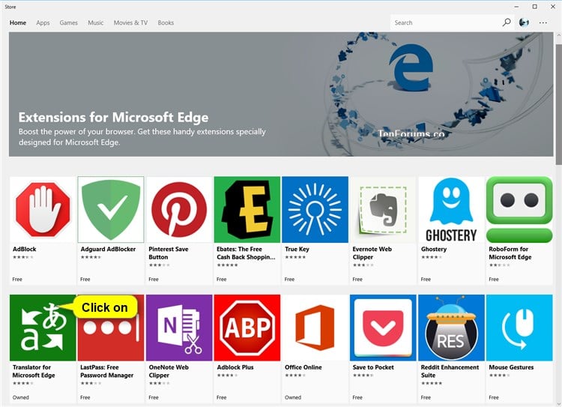Open the Evernote Web Clipper elephant icon

(x=383, y=209)
